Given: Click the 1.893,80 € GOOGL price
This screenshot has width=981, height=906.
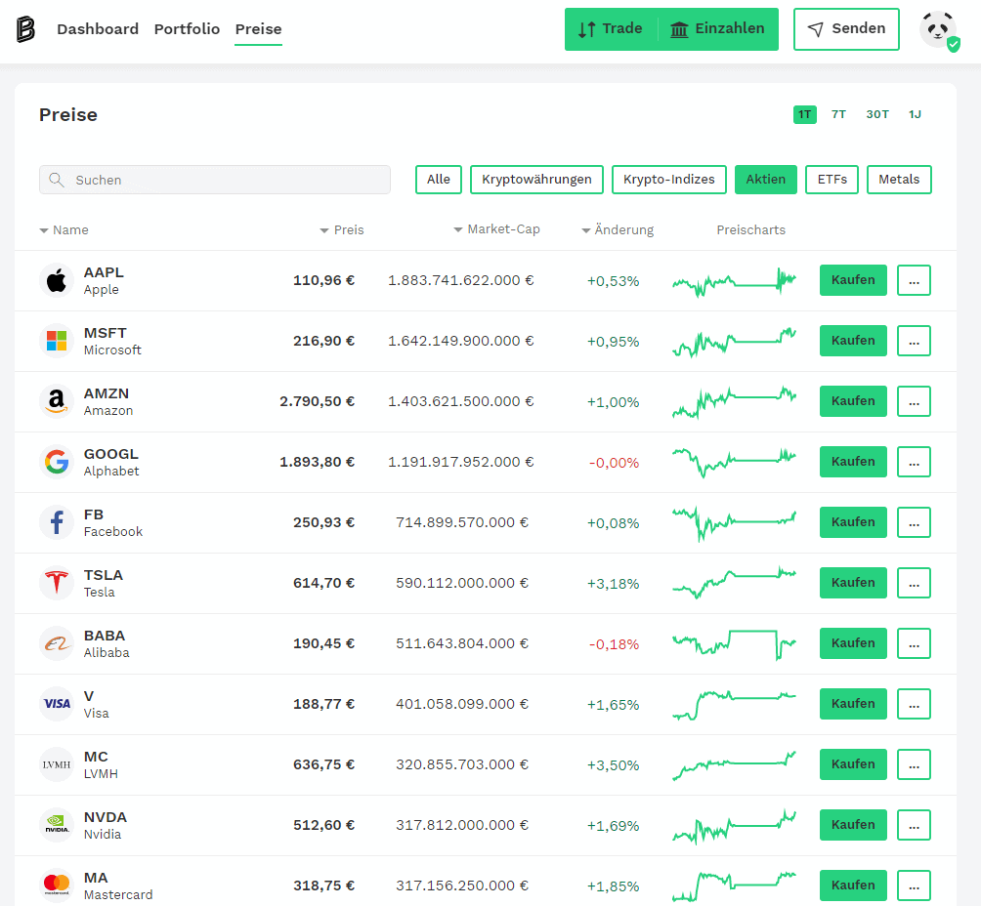Looking at the screenshot, I should pos(317,462).
